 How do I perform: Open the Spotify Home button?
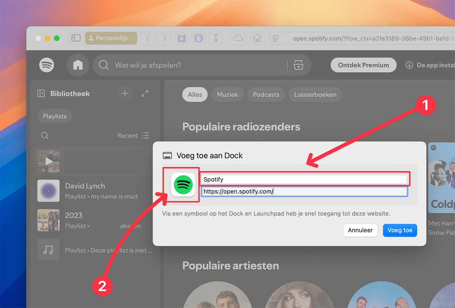(78, 65)
